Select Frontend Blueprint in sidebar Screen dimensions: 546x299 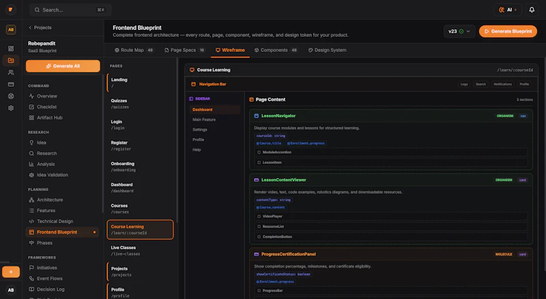(63, 232)
